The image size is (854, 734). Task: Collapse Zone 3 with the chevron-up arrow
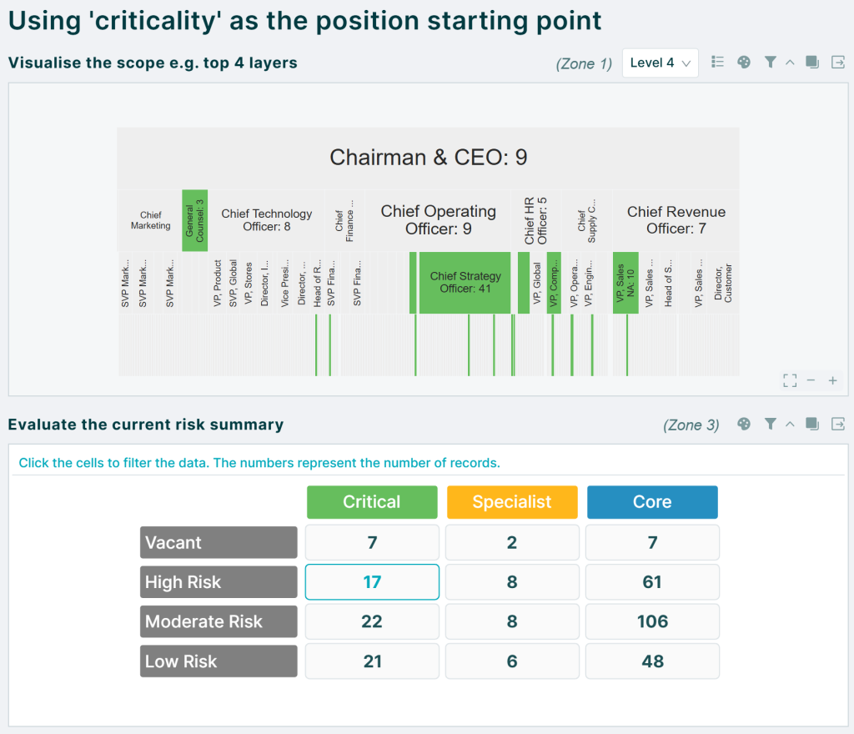790,425
